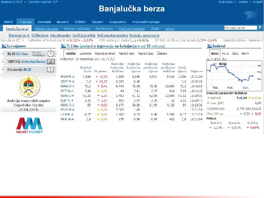The height and width of the screenshot is (198, 264).
Task: Open the O nama menu
Action: 25,22
